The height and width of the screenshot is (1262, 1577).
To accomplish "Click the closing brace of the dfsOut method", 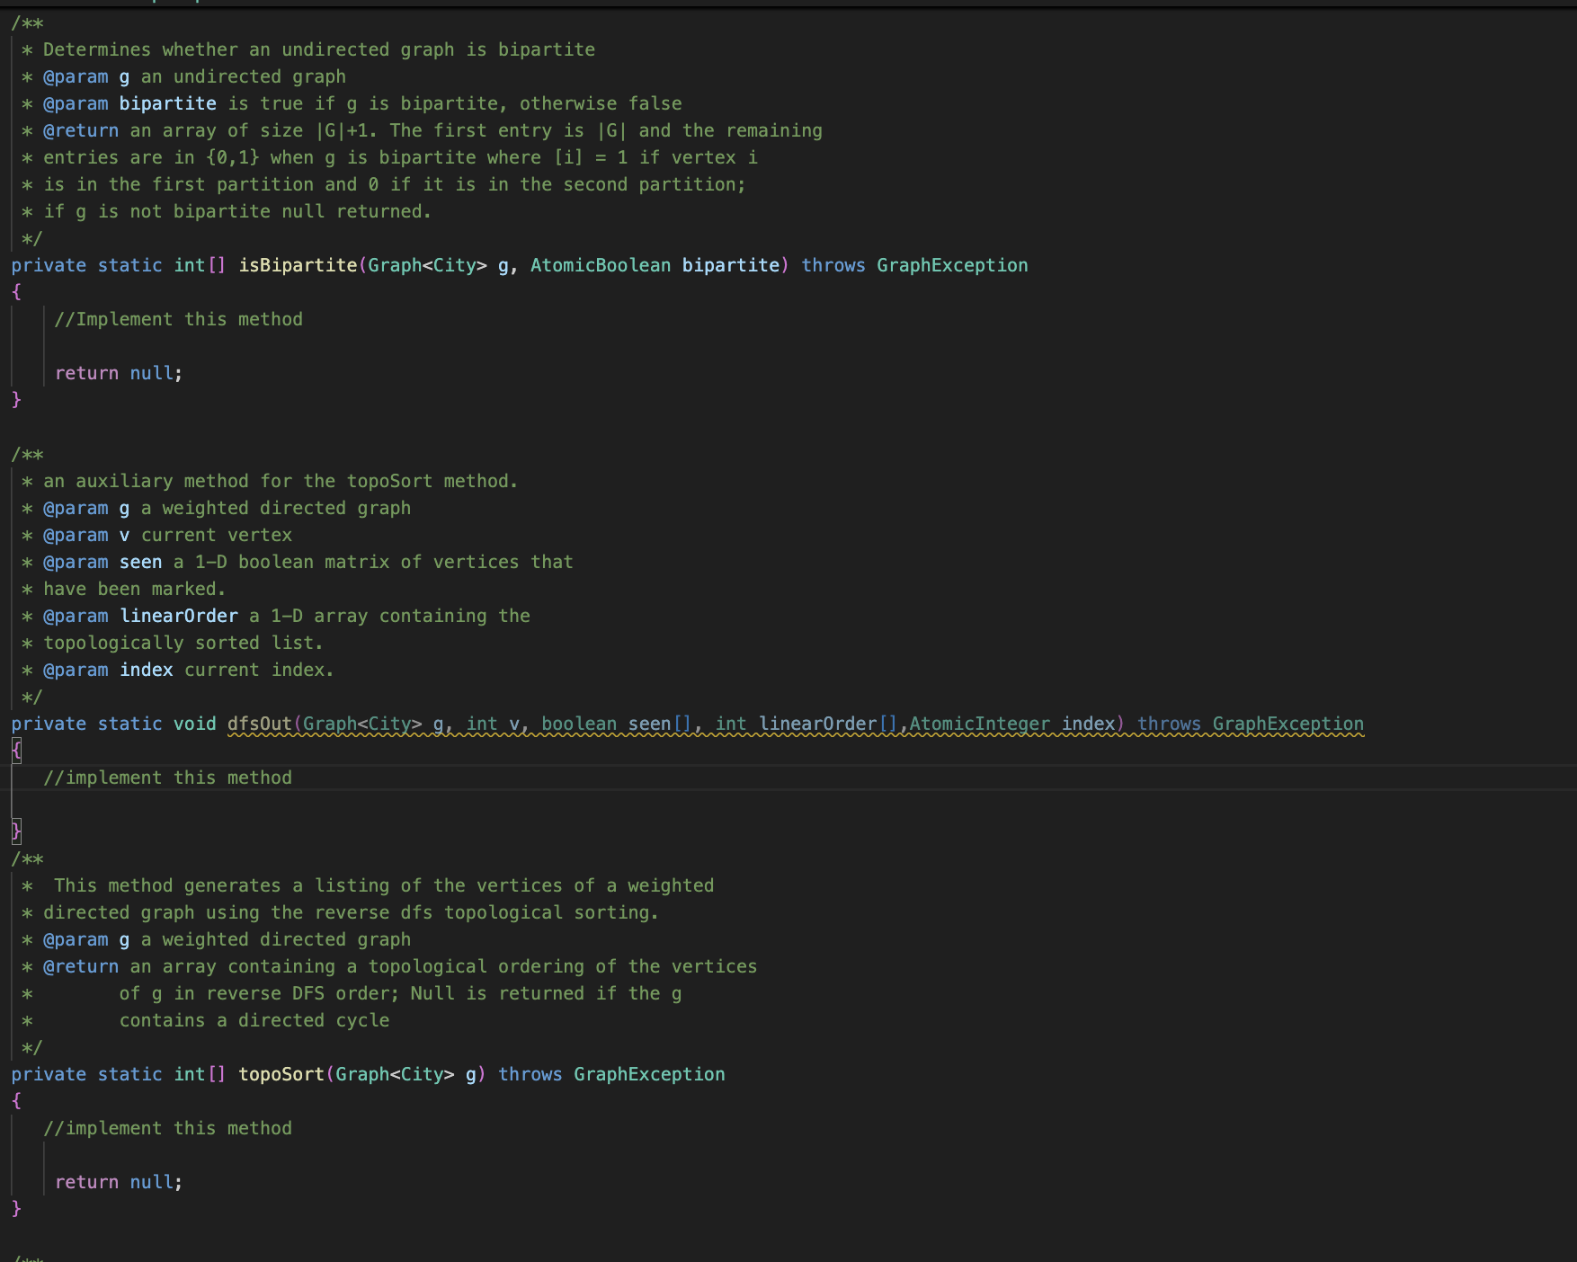I will [x=16, y=831].
